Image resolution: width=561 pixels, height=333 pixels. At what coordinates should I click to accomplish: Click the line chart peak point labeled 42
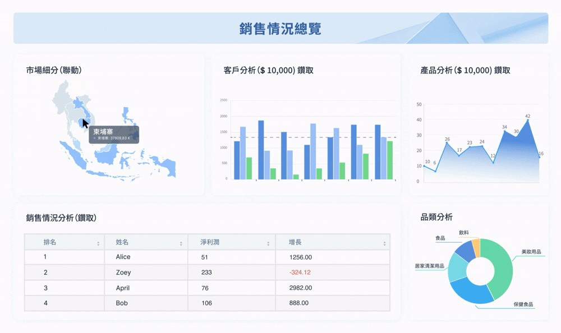[528, 121]
